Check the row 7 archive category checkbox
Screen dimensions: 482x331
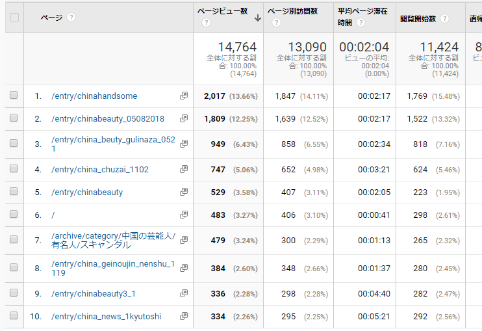[14, 239]
